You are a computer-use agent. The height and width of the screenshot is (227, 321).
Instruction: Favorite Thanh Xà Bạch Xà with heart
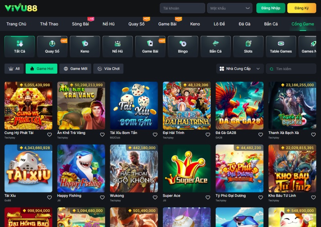pyautogui.click(x=313, y=134)
